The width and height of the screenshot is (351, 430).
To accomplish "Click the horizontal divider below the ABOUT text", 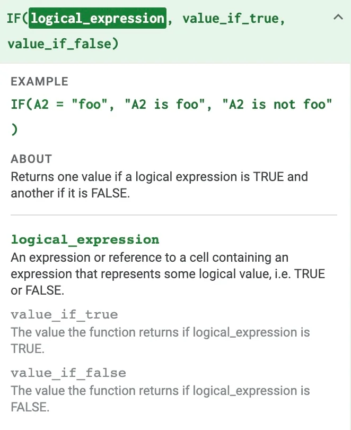I will pyautogui.click(x=174, y=215).
